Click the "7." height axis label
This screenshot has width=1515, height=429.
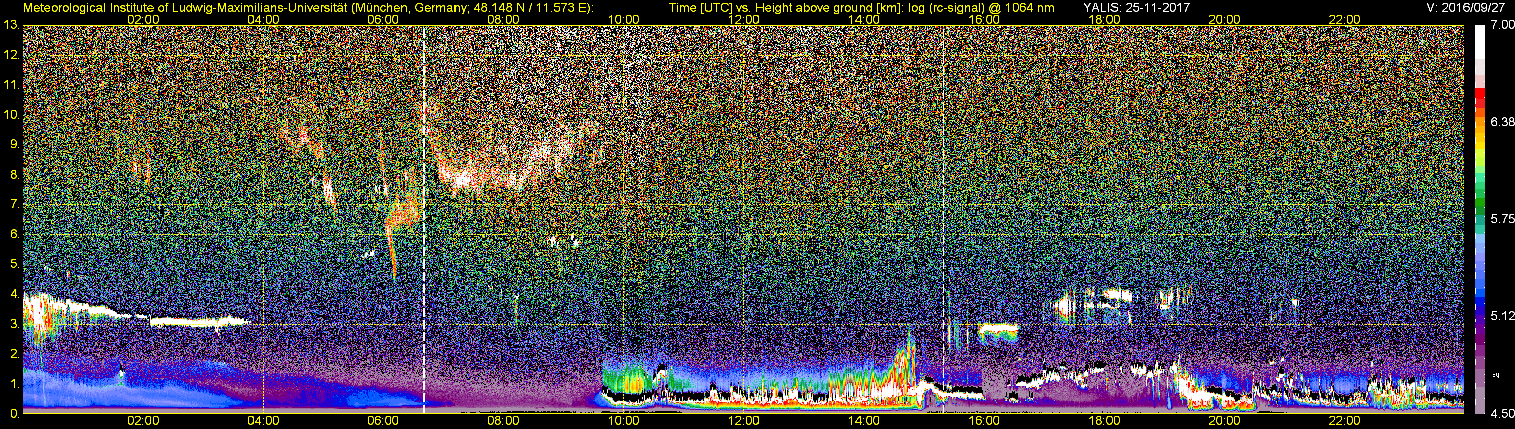point(15,204)
